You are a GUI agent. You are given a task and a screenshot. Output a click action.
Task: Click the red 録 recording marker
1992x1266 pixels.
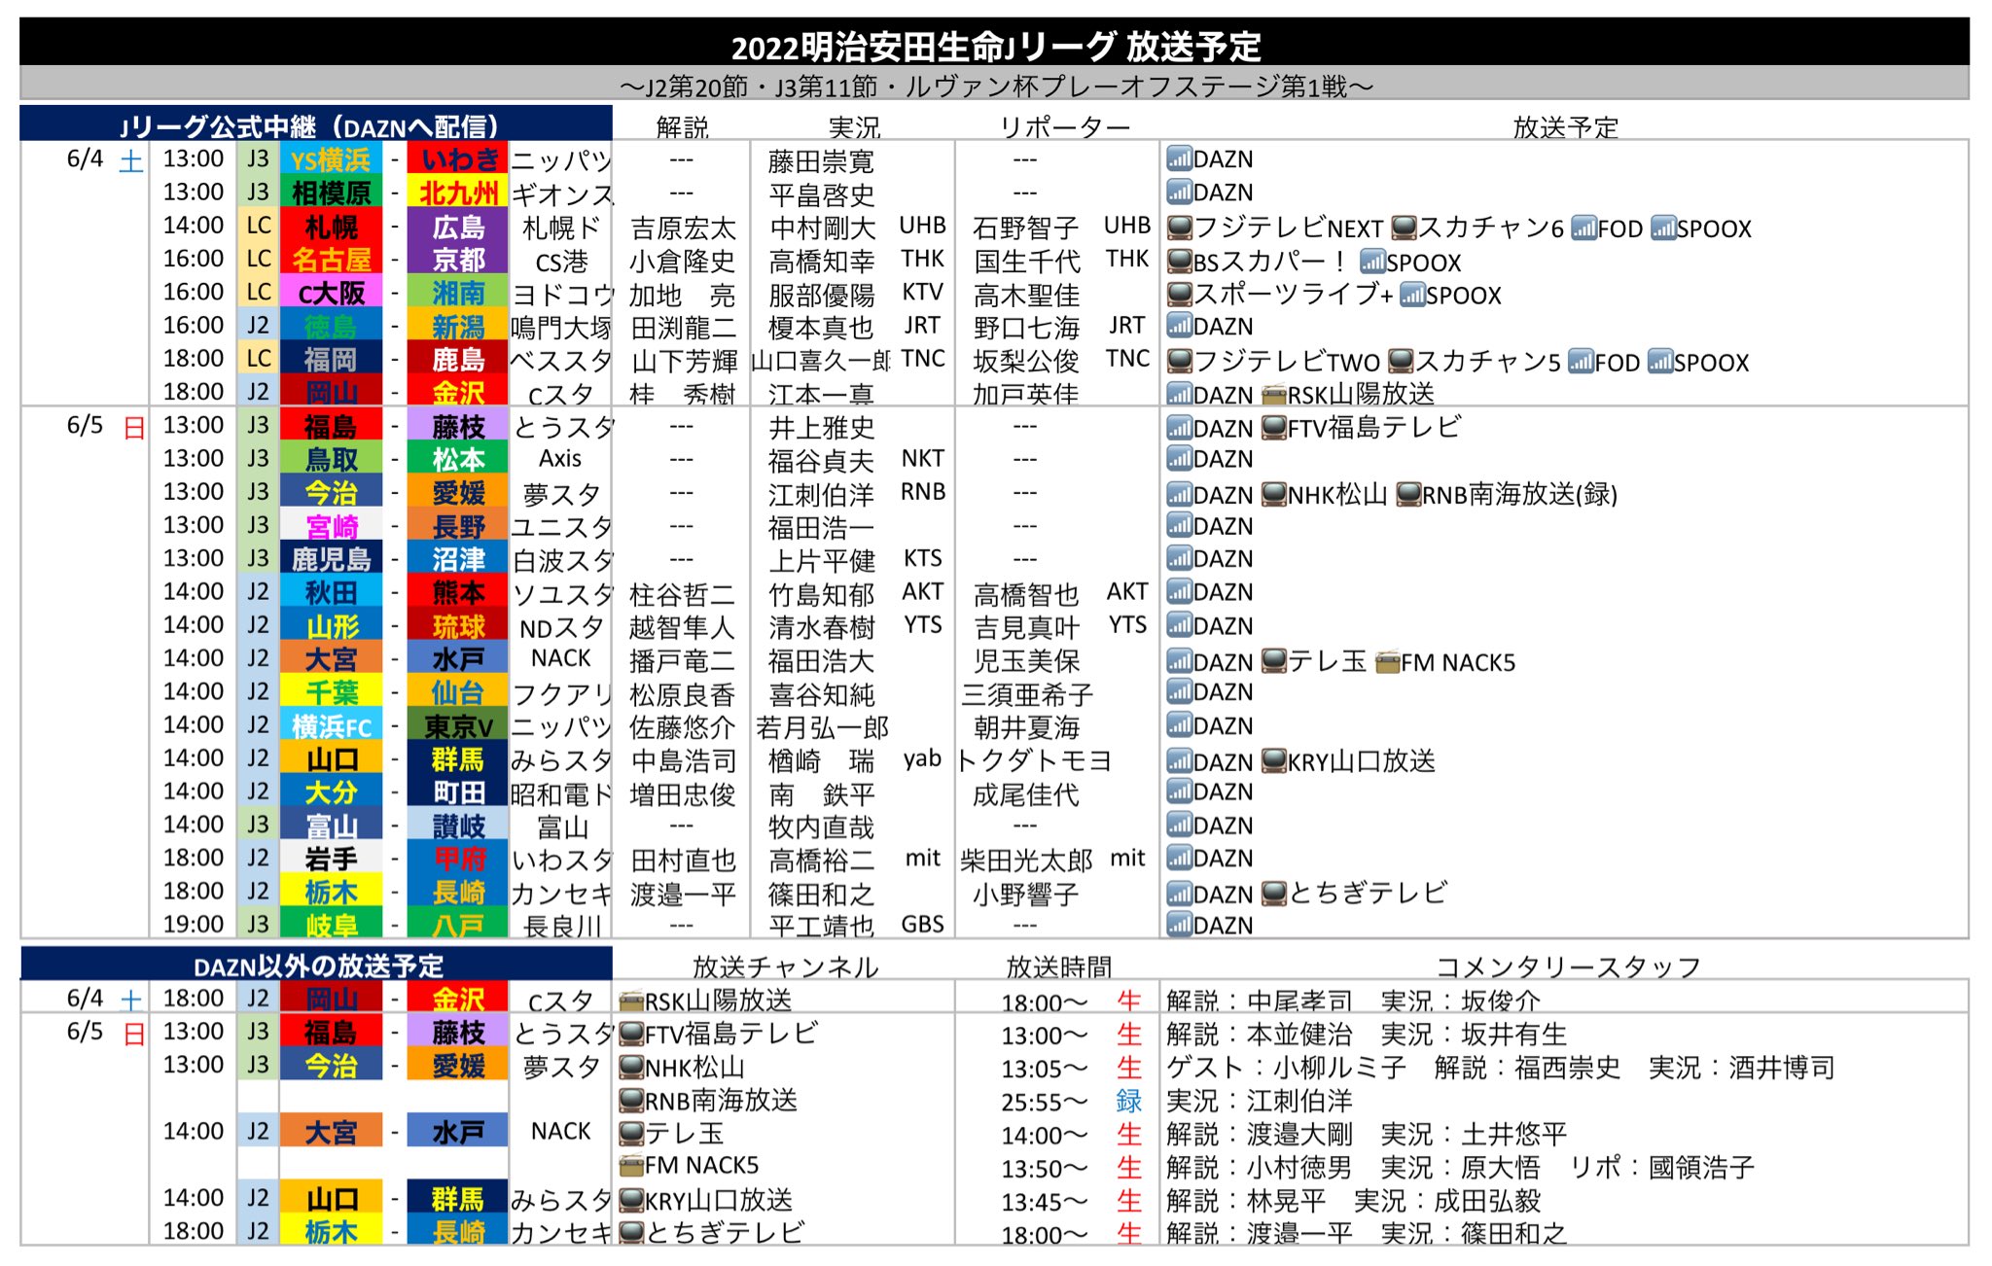[1128, 1101]
